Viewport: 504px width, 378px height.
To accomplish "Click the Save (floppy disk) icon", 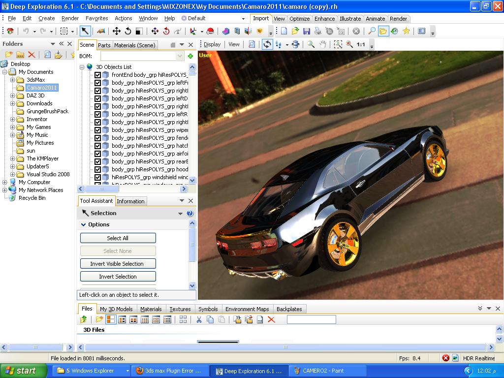I will click(306, 31).
